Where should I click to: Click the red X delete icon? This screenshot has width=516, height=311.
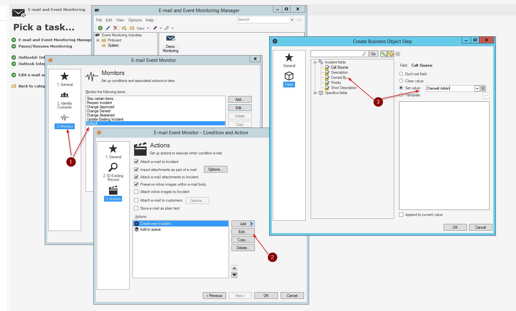coord(115,28)
